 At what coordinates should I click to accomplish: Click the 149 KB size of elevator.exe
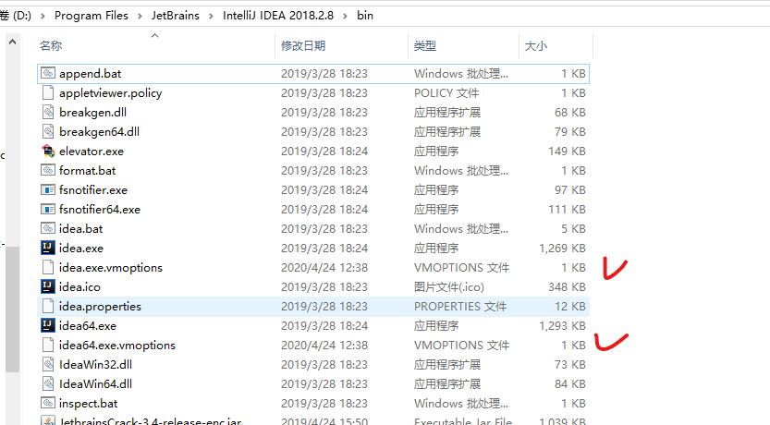(x=567, y=152)
